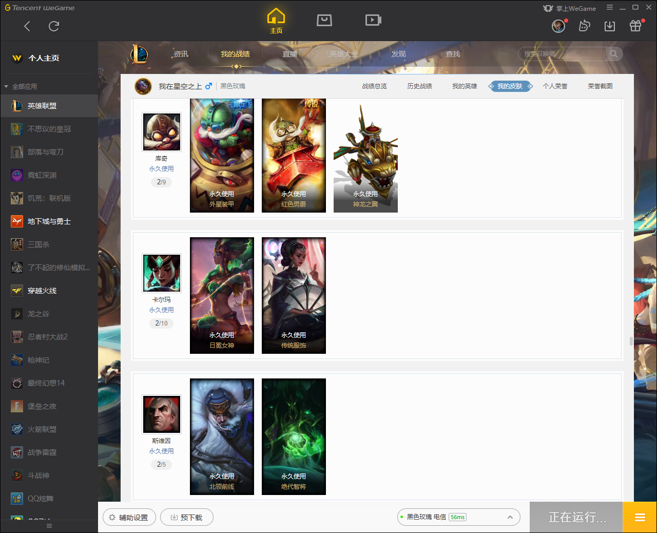Image resolution: width=657 pixels, height=533 pixels.
Task: Go back with the left arrow icon
Action: click(x=27, y=26)
